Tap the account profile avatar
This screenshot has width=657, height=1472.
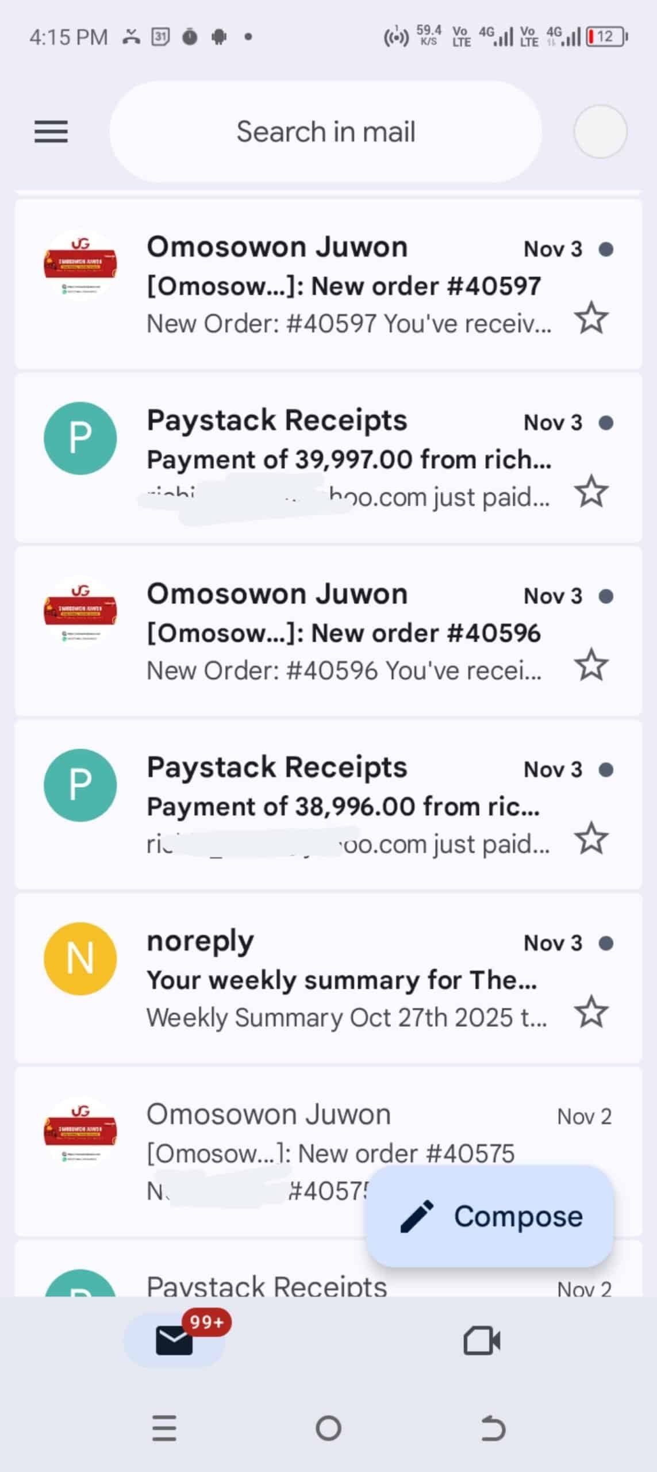click(600, 132)
